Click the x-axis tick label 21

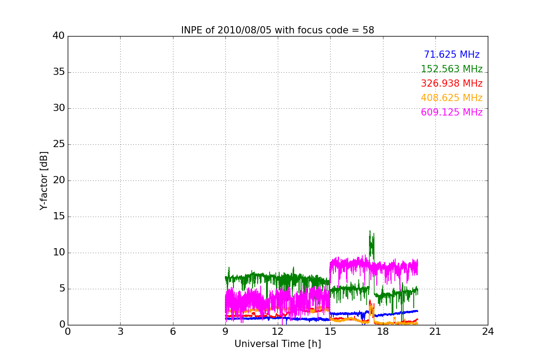tap(435, 332)
